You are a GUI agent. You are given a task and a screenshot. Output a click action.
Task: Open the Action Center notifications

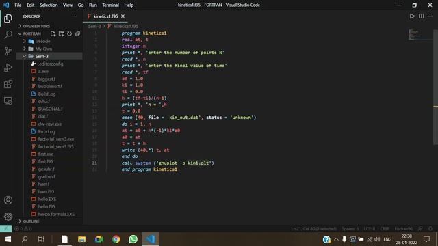pos(426,239)
